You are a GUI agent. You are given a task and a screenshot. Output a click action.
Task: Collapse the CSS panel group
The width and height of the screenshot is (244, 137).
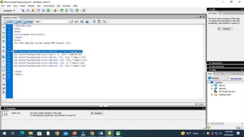(210, 10)
